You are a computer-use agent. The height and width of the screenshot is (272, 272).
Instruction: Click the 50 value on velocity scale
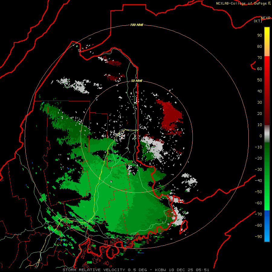coord(260,80)
